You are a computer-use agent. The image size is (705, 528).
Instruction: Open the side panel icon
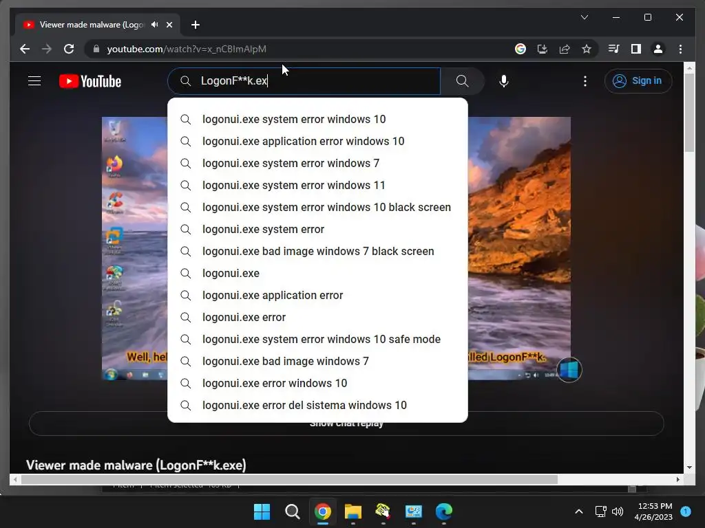point(635,49)
